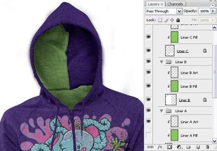The image size is (217, 151).
Task: Click clipping arrow on Liner A Fill
Action: (x=169, y=135)
